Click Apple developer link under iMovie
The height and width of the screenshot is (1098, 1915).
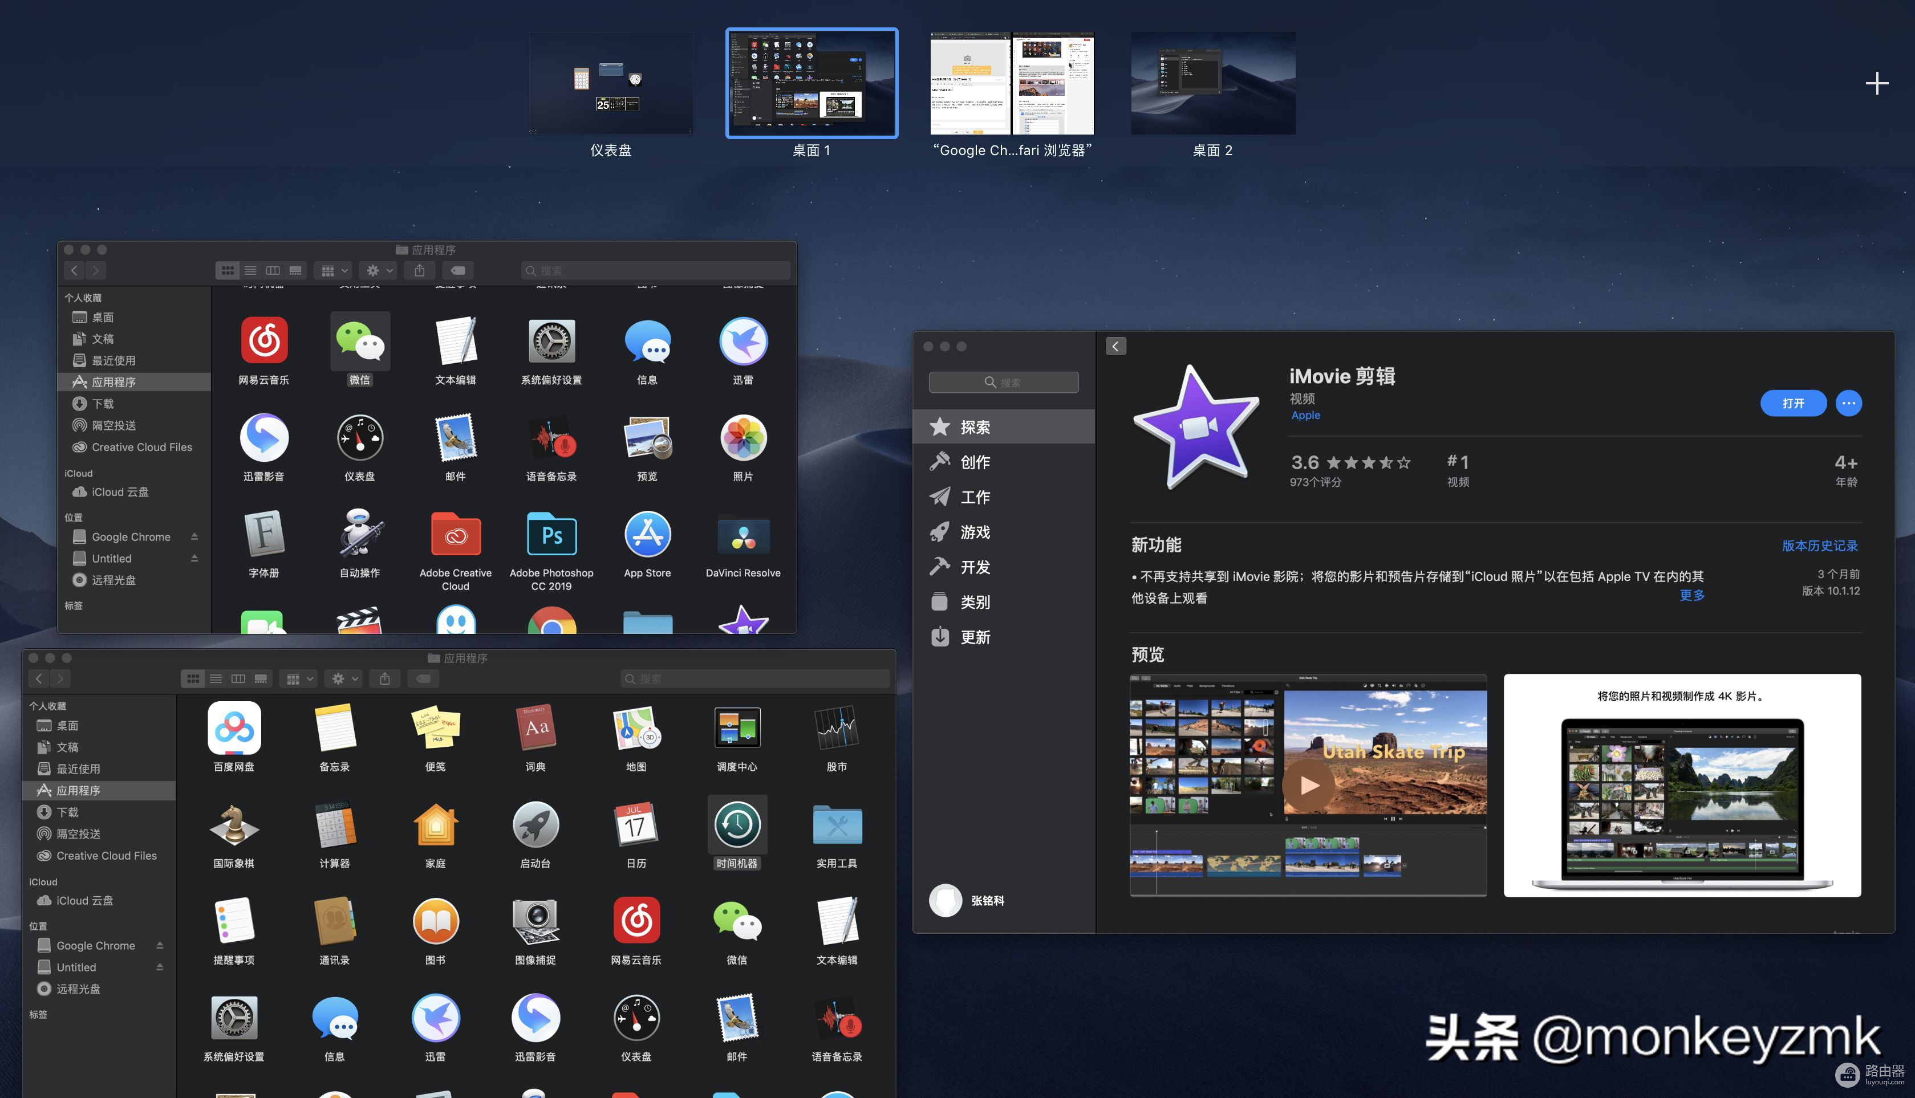coord(1305,416)
